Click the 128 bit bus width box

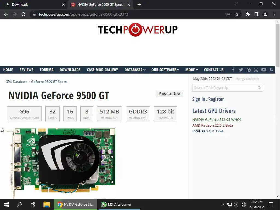[x=165, y=114]
